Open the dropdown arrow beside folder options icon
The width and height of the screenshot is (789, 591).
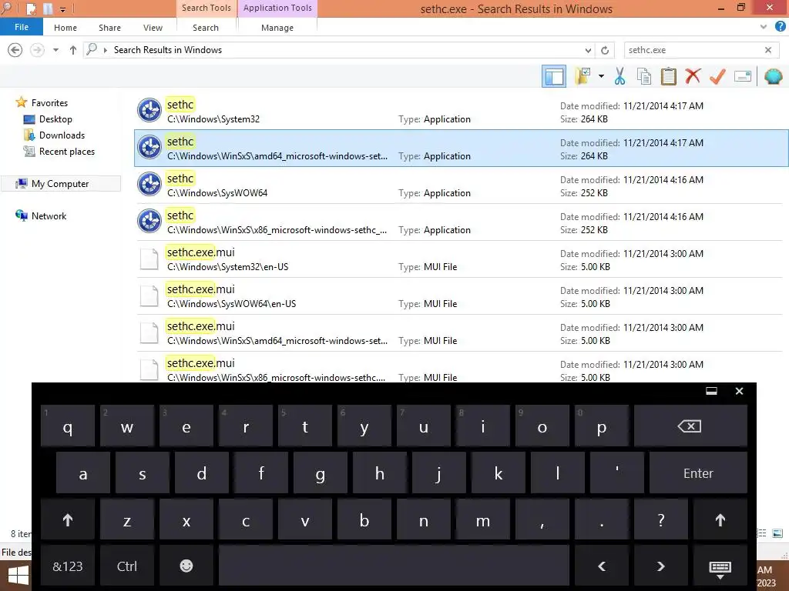tap(601, 76)
